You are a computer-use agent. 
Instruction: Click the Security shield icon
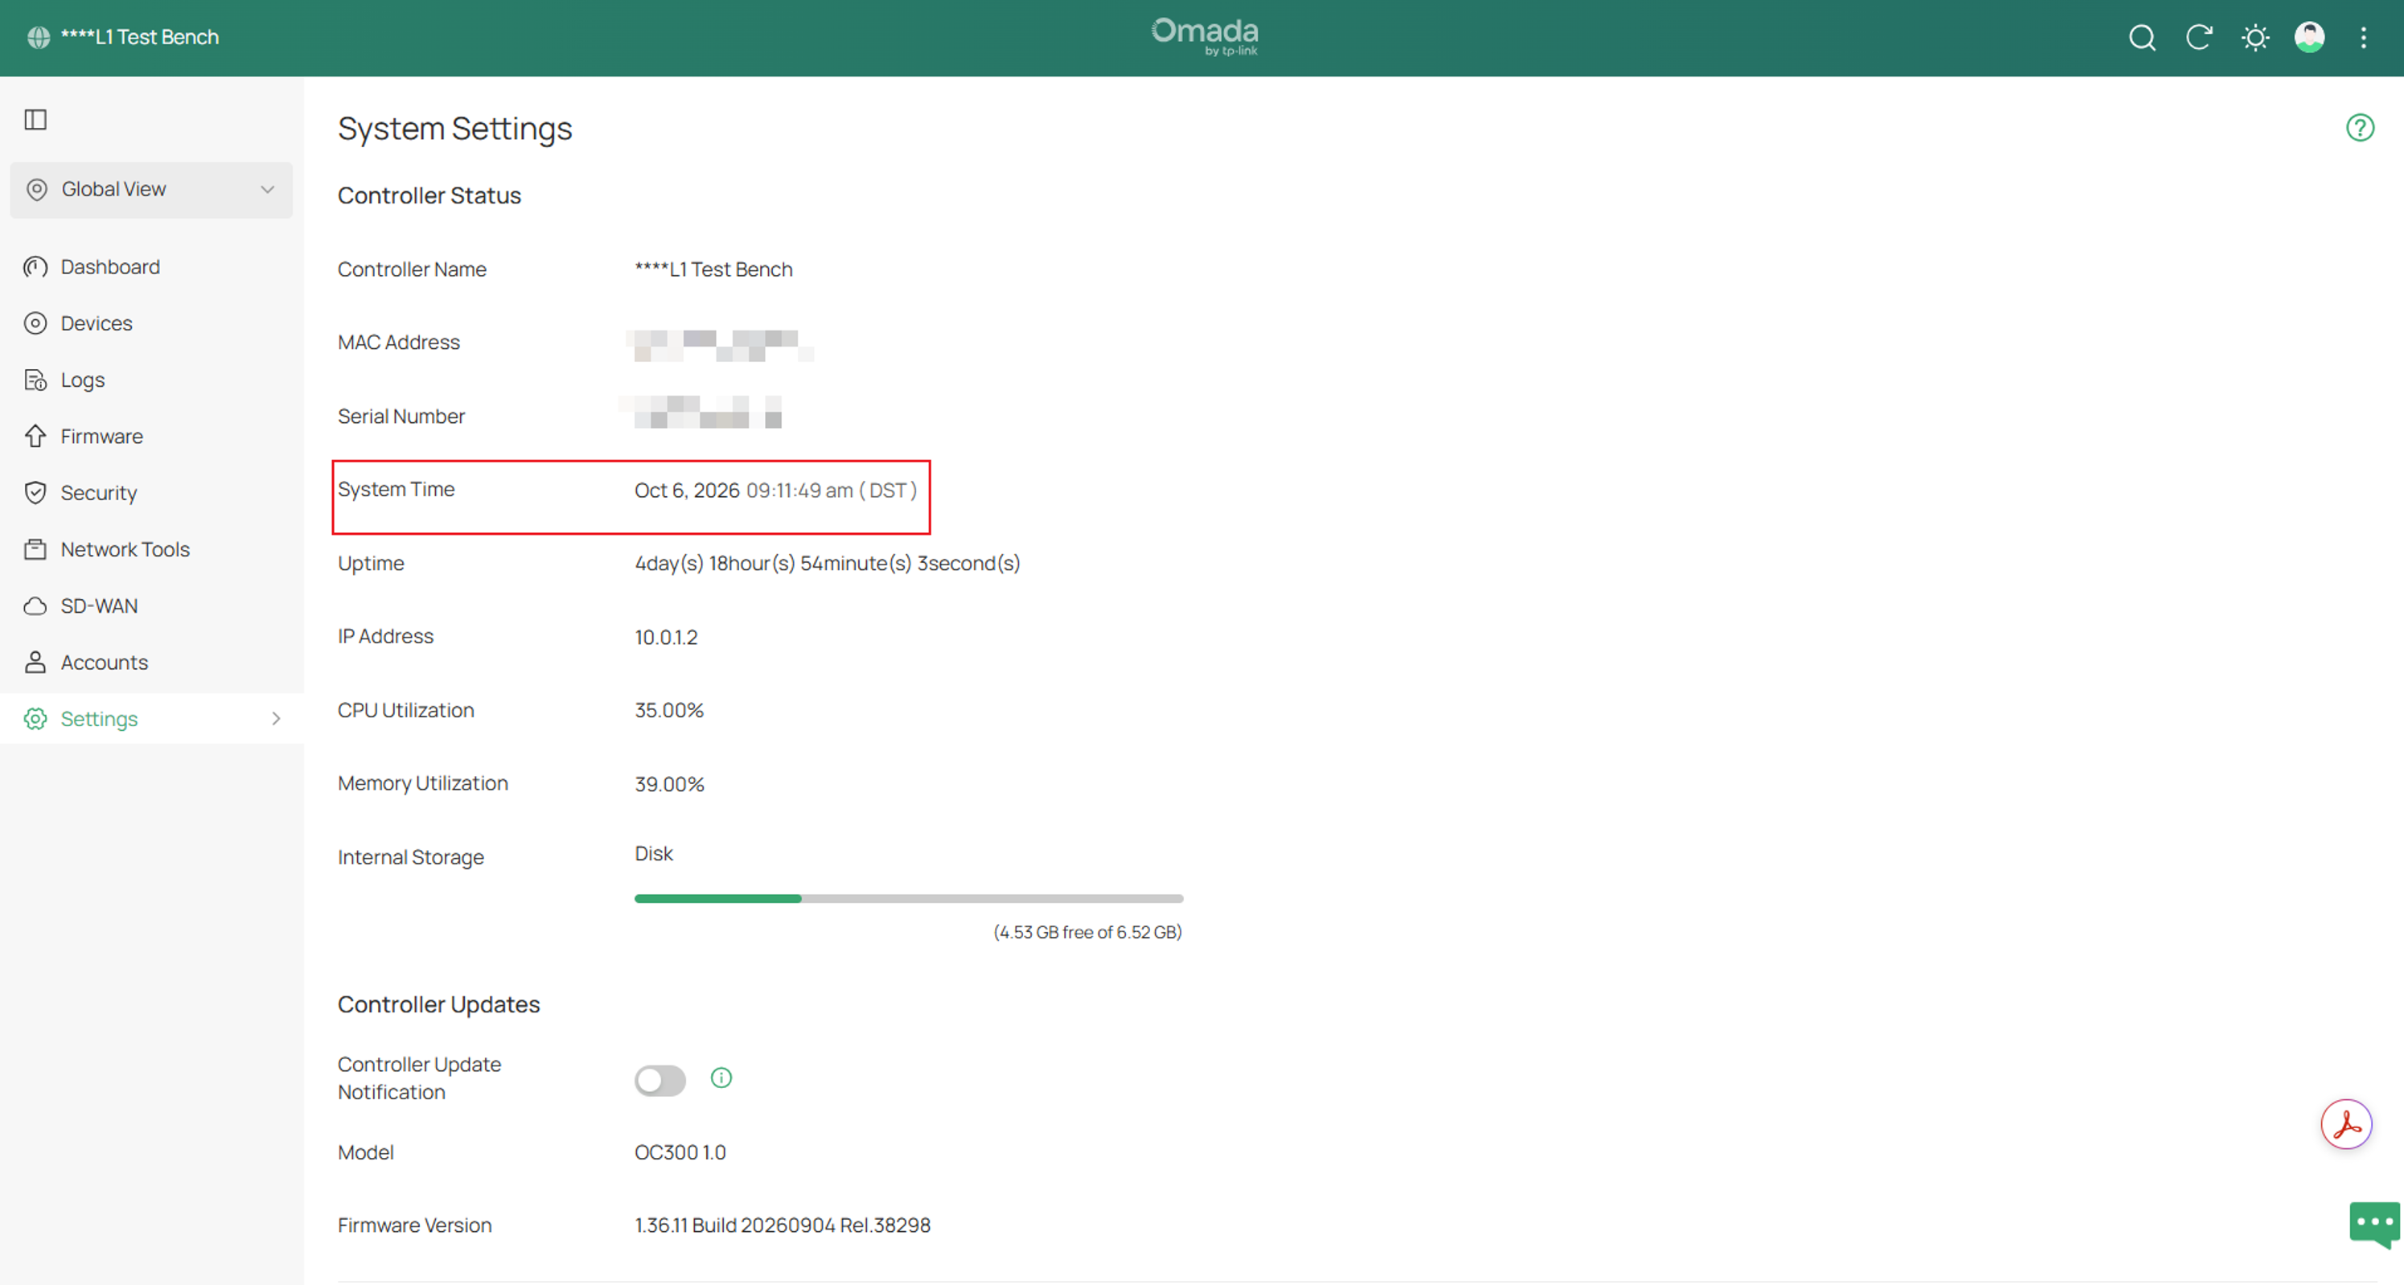(x=35, y=493)
